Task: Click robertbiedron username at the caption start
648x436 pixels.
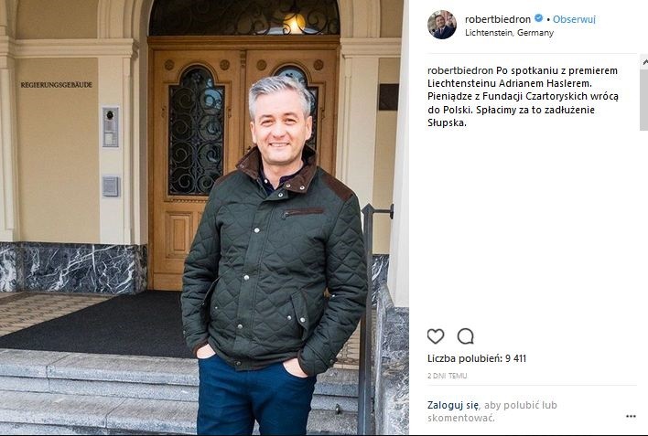Action: tap(460, 70)
